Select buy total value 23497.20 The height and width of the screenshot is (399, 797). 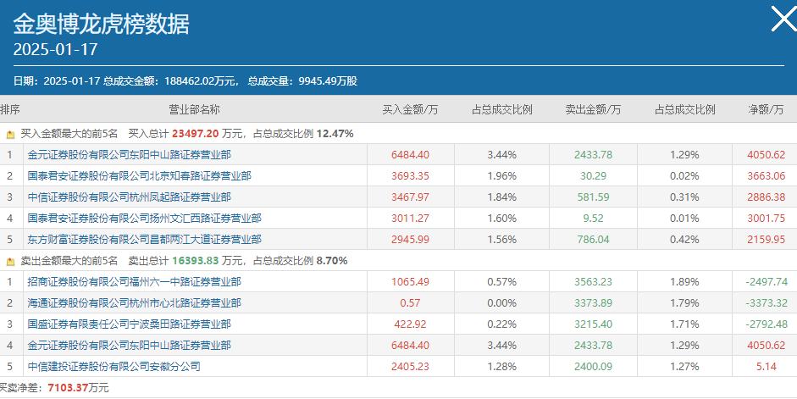pos(195,134)
